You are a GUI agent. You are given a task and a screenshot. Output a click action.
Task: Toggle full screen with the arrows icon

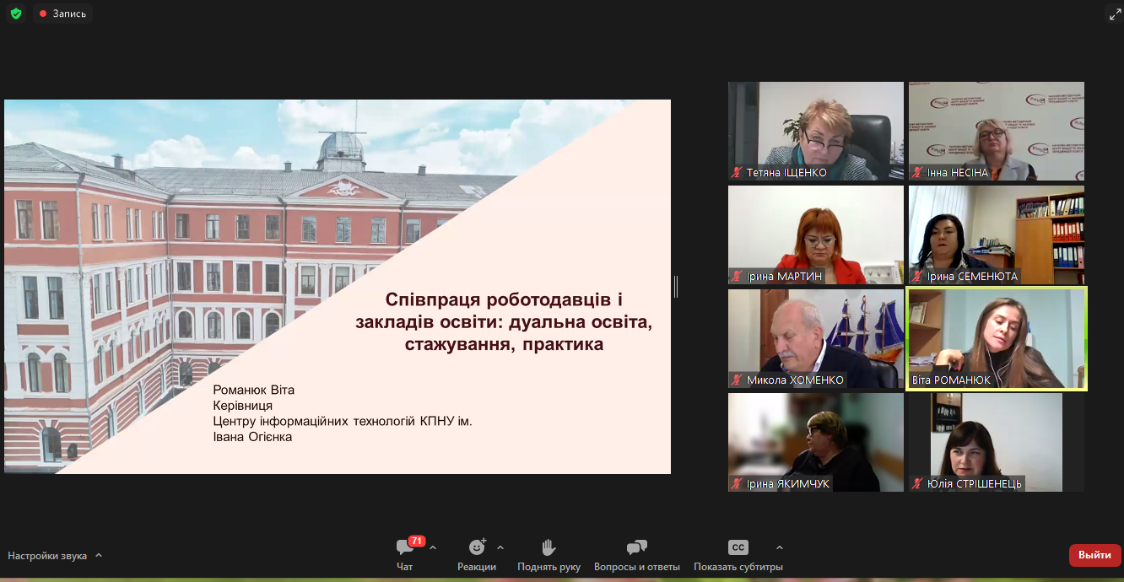point(1114,13)
